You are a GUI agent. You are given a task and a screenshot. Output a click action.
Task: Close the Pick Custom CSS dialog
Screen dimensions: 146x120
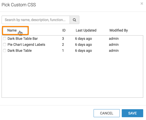pyautogui.click(x=142, y=4)
